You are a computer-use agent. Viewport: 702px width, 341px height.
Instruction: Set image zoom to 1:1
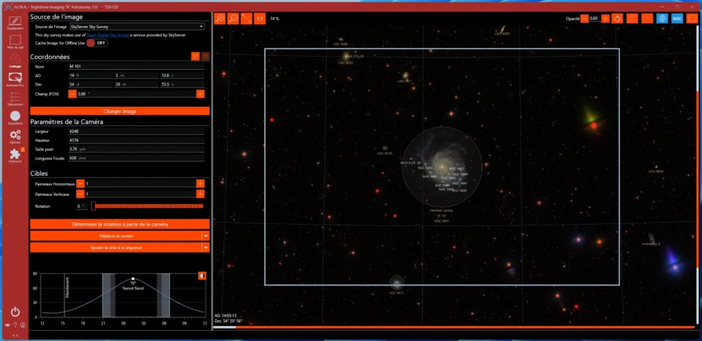259,18
